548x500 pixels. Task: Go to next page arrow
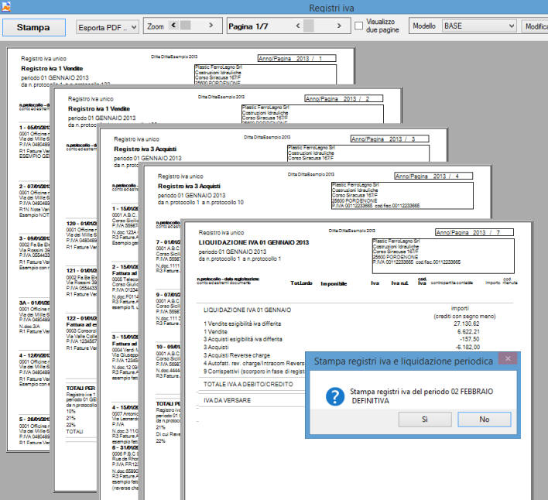click(x=339, y=26)
